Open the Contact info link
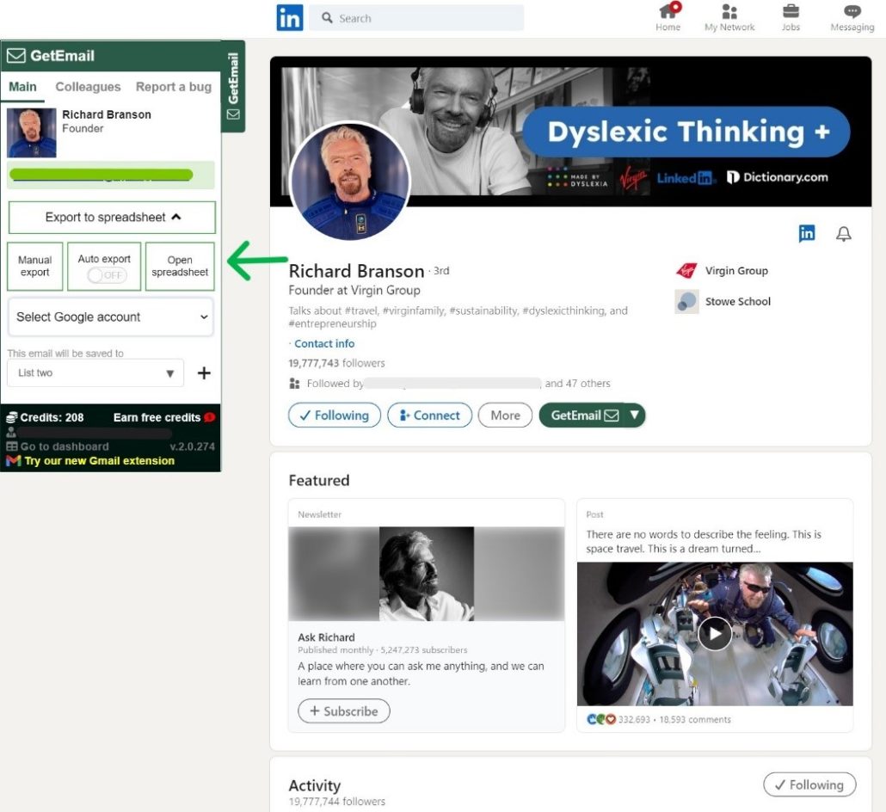The height and width of the screenshot is (812, 886). tap(324, 343)
